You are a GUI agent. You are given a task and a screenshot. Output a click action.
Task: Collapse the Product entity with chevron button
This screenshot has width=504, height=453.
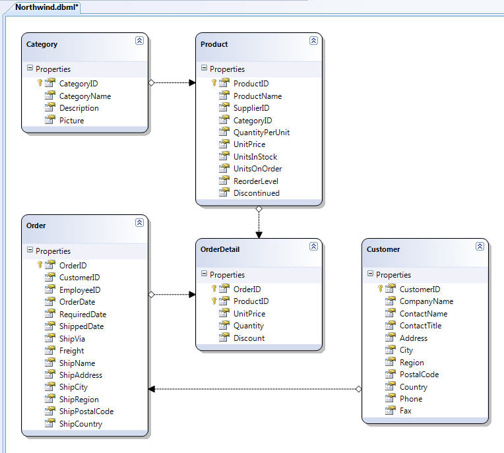[x=313, y=41]
